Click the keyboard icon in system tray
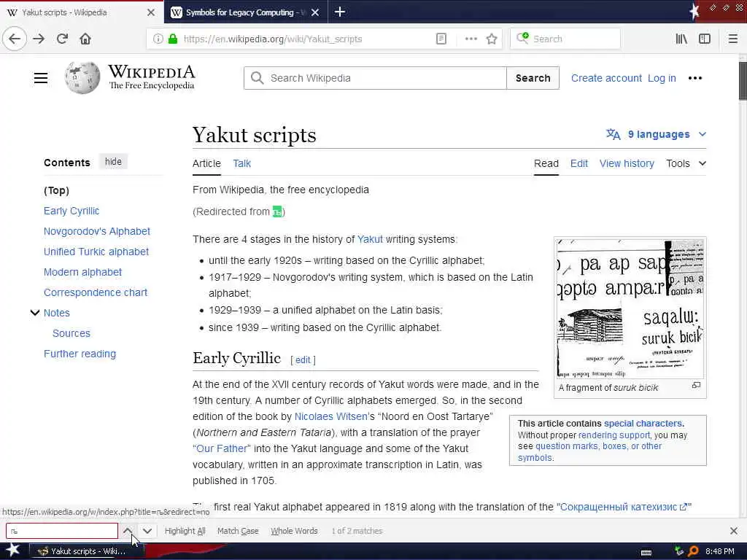This screenshot has width=747, height=560. [x=646, y=552]
